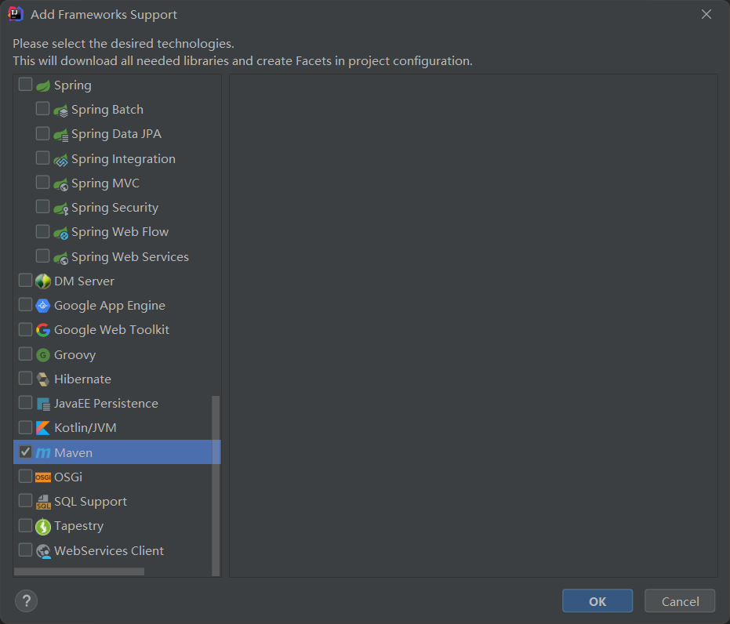The height and width of the screenshot is (624, 730).
Task: Select the Kotlin/JVM label text
Action: point(85,428)
